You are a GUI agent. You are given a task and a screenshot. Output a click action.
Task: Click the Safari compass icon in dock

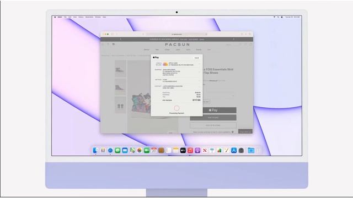(110, 150)
